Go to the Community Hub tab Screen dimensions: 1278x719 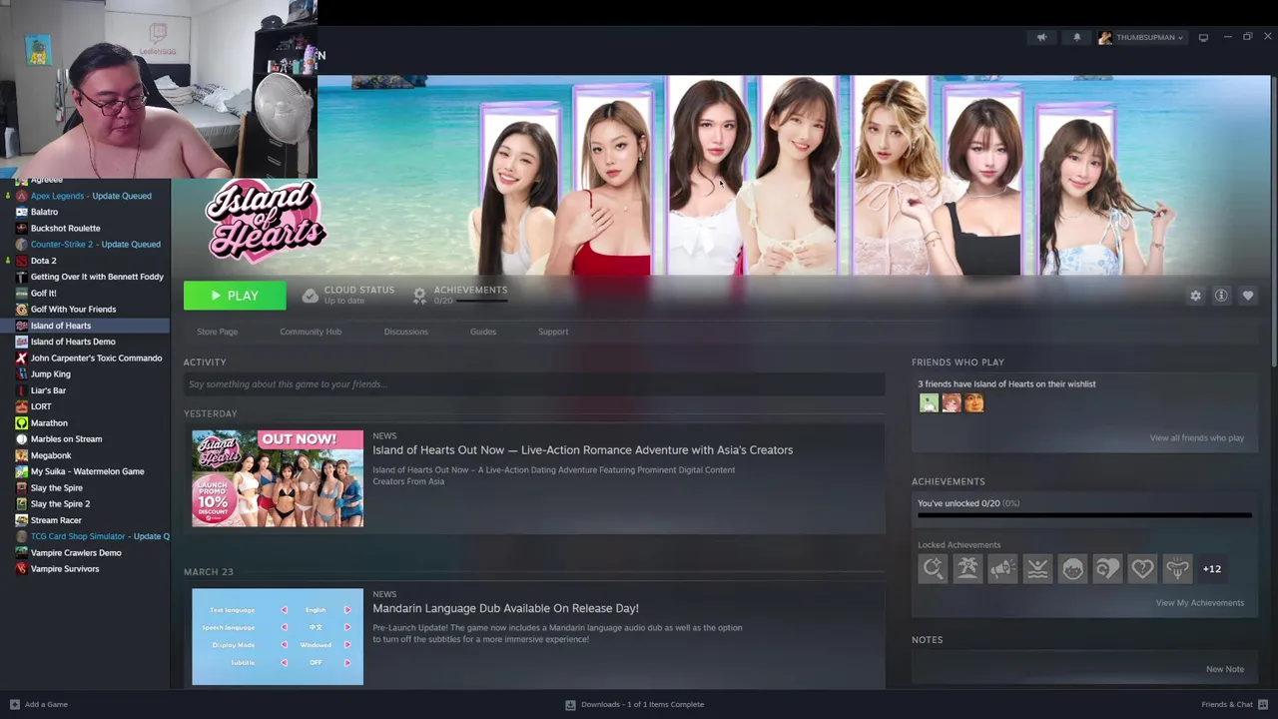311,332
